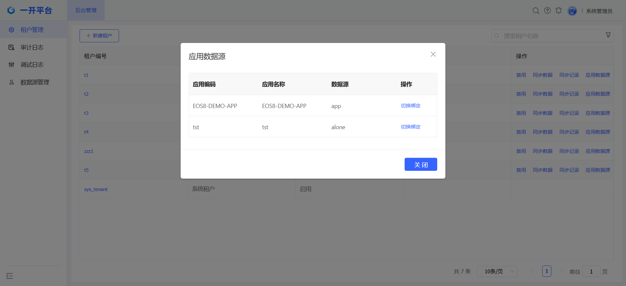Viewport: 626px width, 286px height.
Task: Open 数据源管理 in the sidebar
Action: pyautogui.click(x=35, y=82)
